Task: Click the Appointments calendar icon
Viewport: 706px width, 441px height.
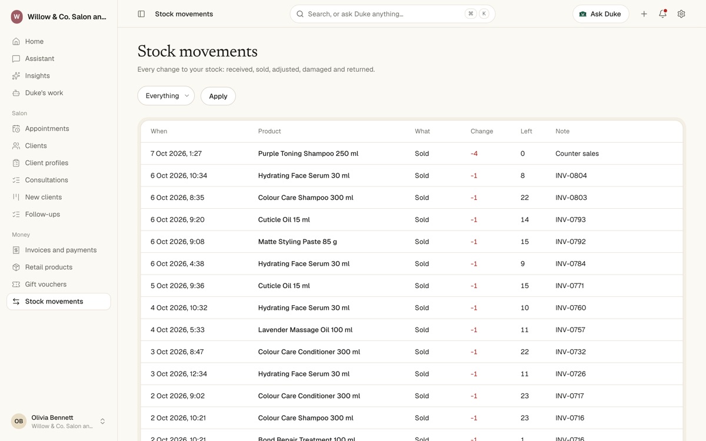Action: (x=16, y=129)
